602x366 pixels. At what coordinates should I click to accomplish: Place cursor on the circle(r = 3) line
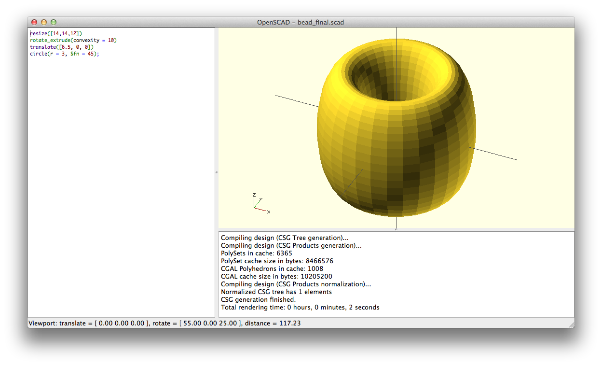[65, 54]
